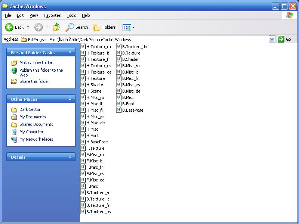Click the file name H.Texture_es
299x224 pixels.
[x=99, y=66]
